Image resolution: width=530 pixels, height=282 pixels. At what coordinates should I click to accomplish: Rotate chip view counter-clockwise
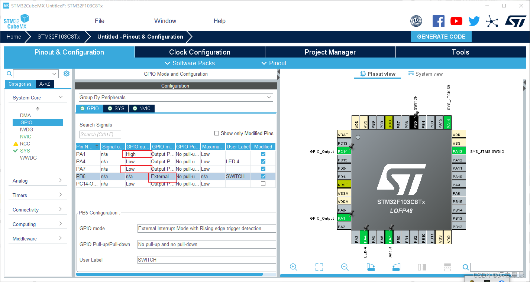(396, 267)
